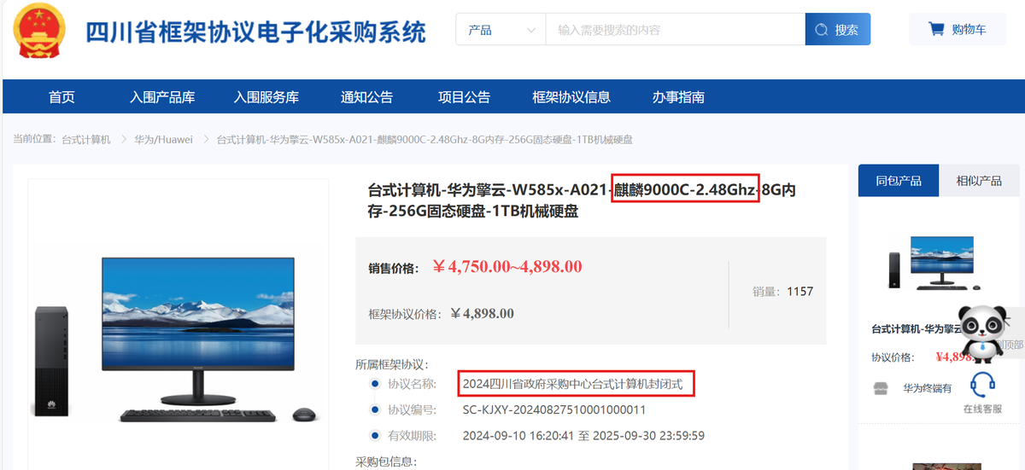Open 办事指南 menu item
Screen dimensions: 1025x470
(678, 96)
